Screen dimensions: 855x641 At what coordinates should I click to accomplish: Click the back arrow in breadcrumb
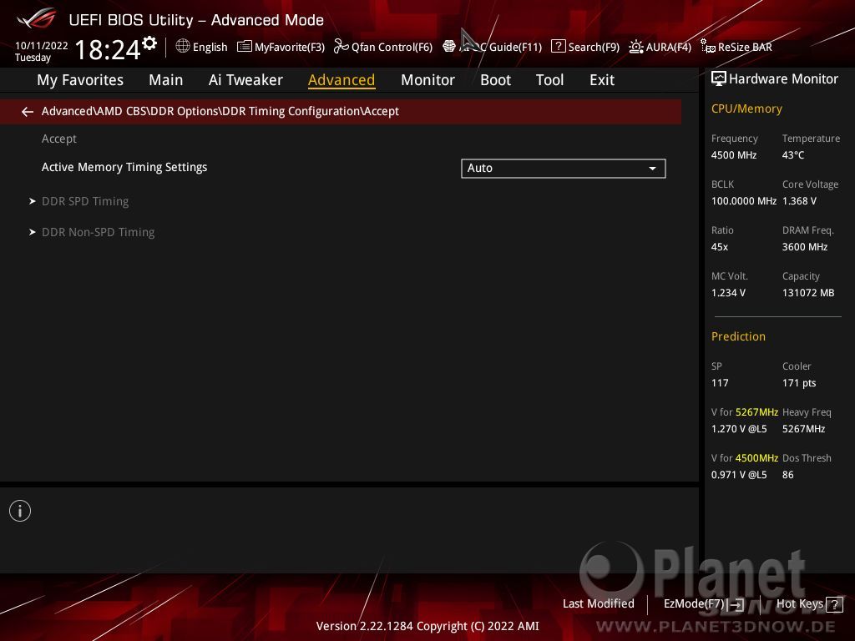click(x=28, y=112)
